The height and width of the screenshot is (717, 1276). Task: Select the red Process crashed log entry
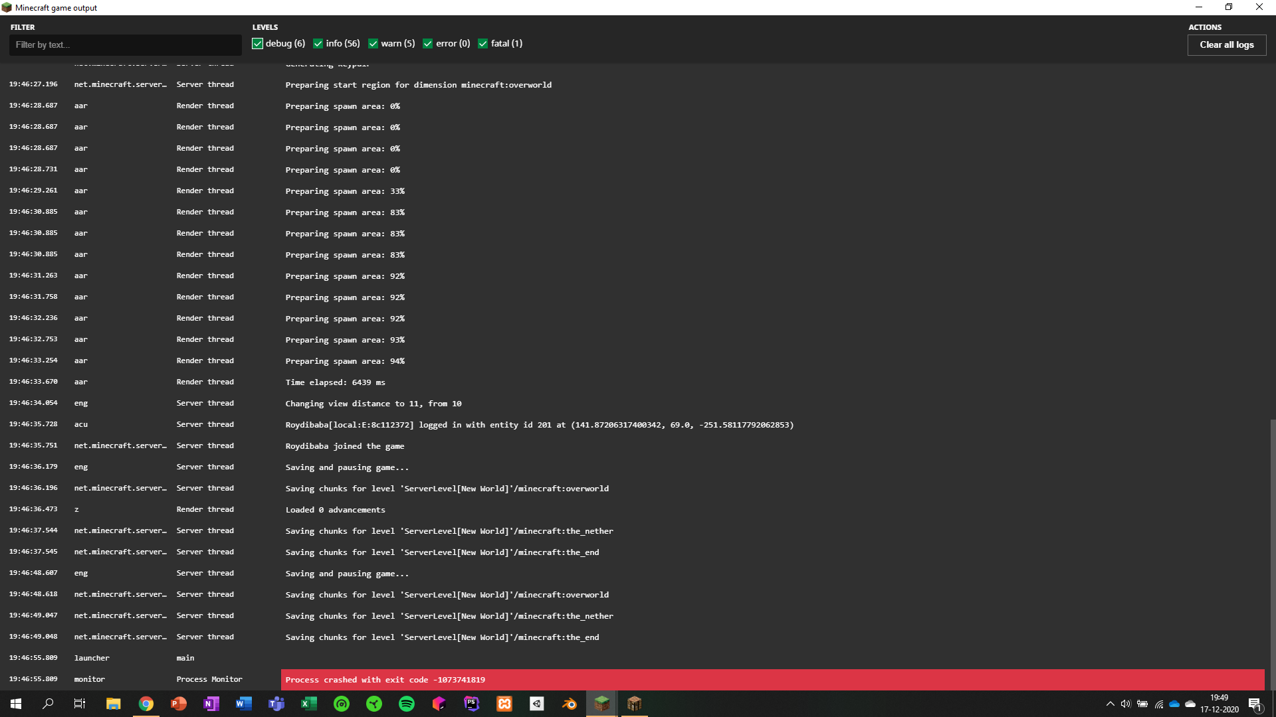click(x=771, y=679)
